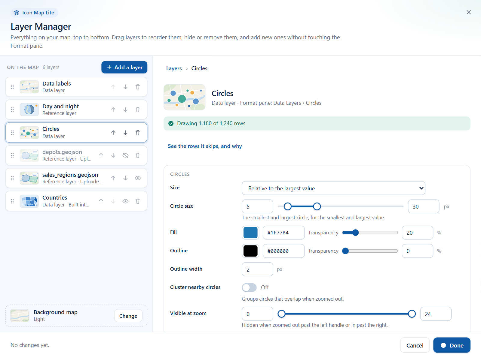The width and height of the screenshot is (481, 358).
Task: Open See the rows it skips link
Action: click(205, 146)
